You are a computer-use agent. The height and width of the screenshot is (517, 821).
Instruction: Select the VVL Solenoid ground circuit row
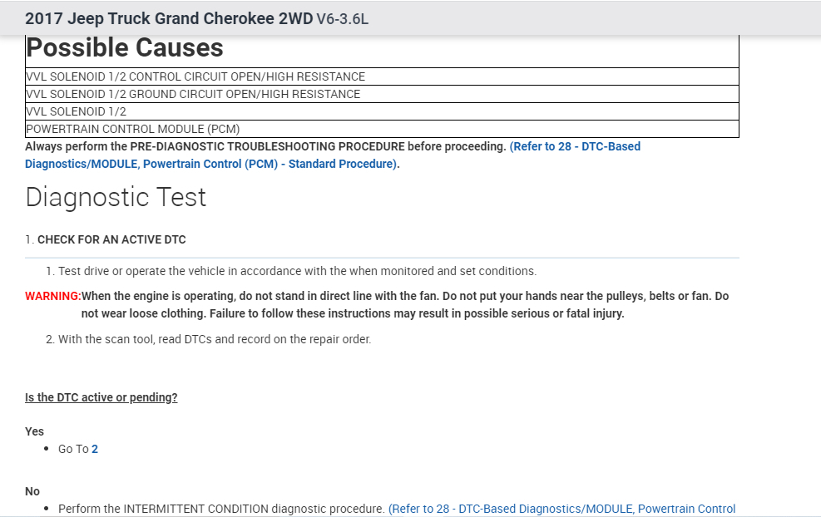[x=193, y=94]
